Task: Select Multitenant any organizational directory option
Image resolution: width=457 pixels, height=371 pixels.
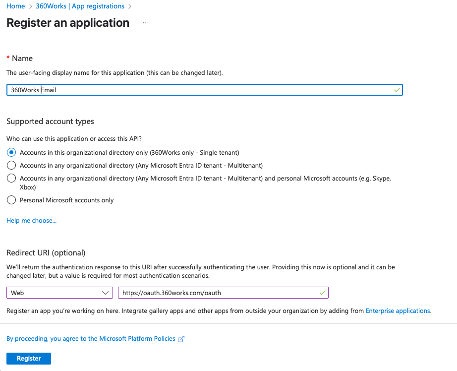Action: pyautogui.click(x=11, y=165)
